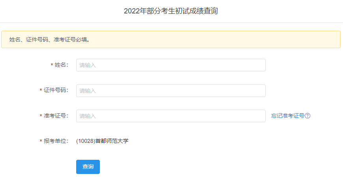343x187 pixels.
Task: Click the red asterisk beside 姓名
Action: (x=52, y=65)
